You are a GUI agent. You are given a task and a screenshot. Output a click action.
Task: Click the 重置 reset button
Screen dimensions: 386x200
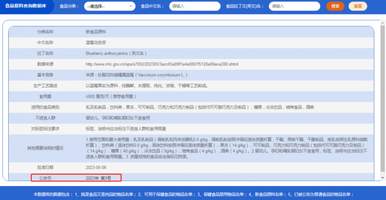point(358,6)
